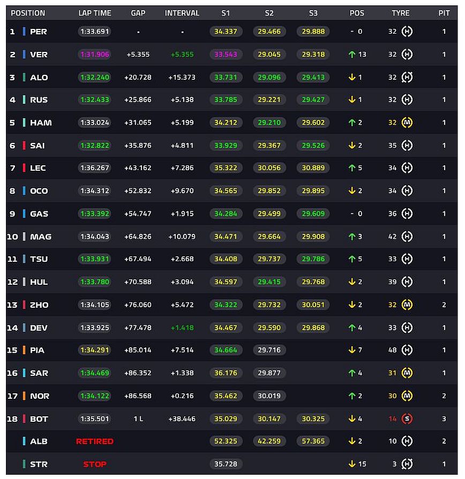Click the TYRE column header
This screenshot has height=479, width=465.
(x=400, y=13)
